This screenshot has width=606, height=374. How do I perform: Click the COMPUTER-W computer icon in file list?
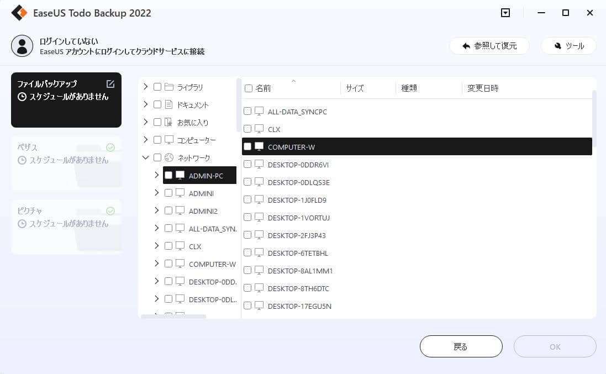point(259,146)
